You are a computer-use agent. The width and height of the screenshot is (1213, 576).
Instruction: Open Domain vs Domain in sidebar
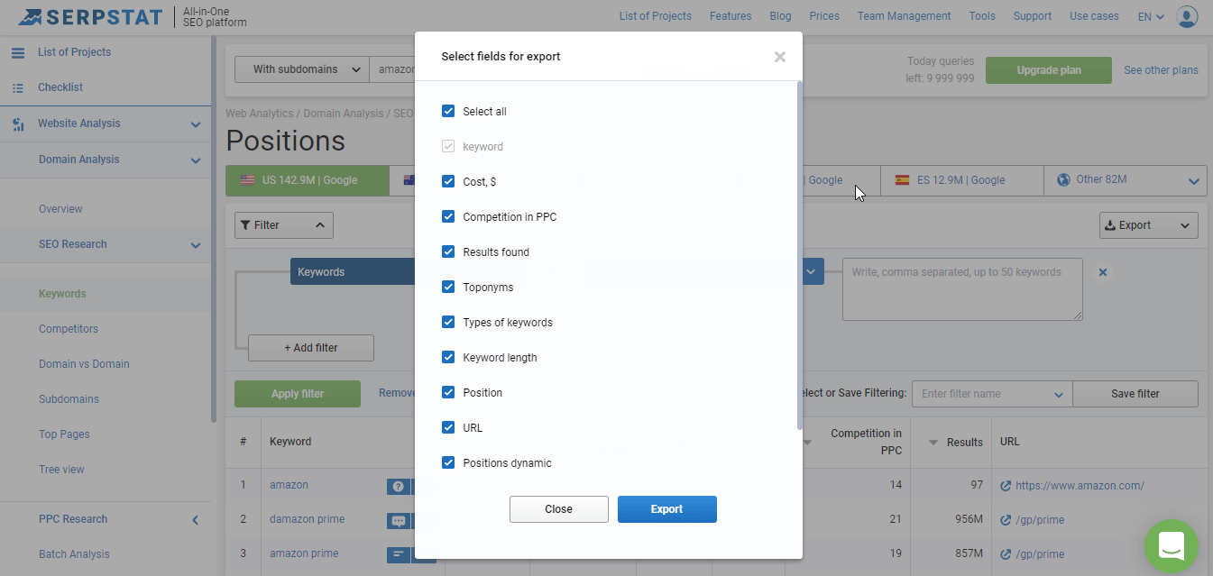click(x=84, y=364)
